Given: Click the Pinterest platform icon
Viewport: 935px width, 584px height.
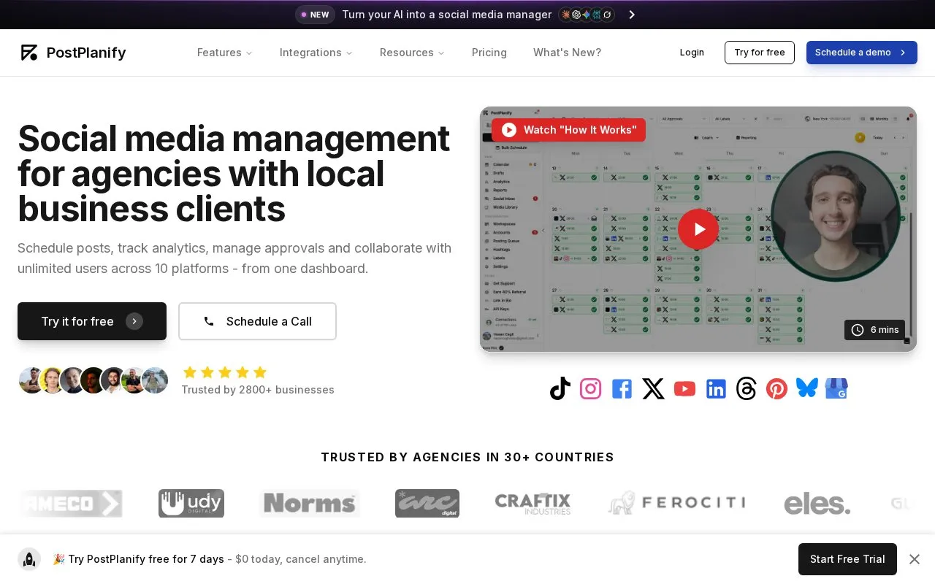Looking at the screenshot, I should coord(776,388).
